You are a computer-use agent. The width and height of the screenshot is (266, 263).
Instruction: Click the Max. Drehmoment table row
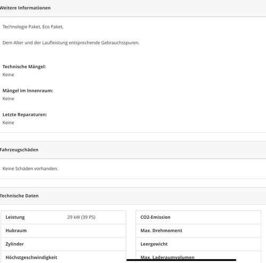pyautogui.click(x=198, y=230)
